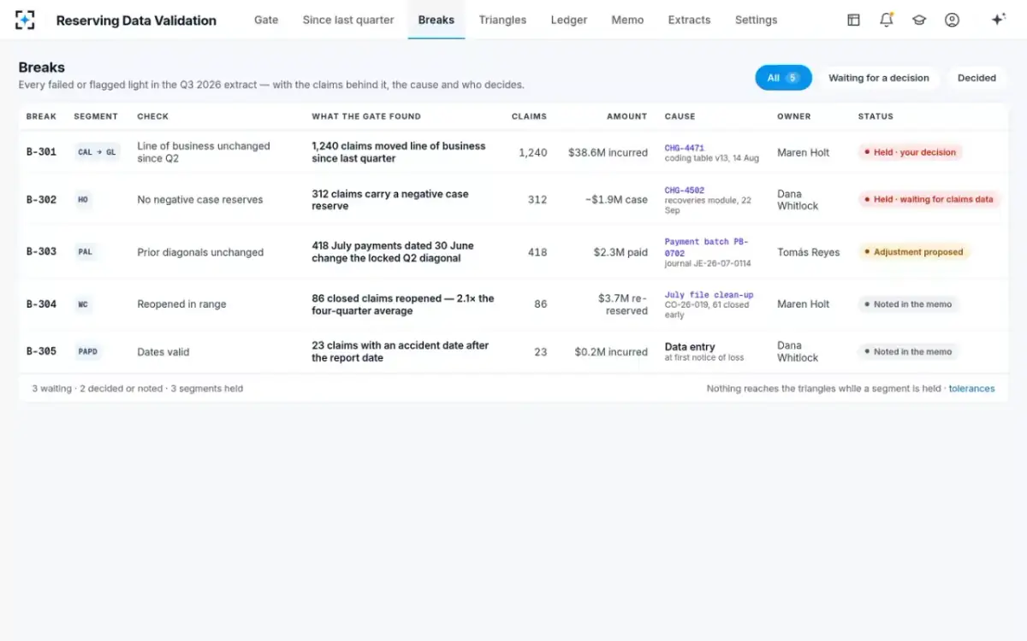The height and width of the screenshot is (641, 1027).
Task: Filter to Decided breaks
Action: [x=977, y=78]
